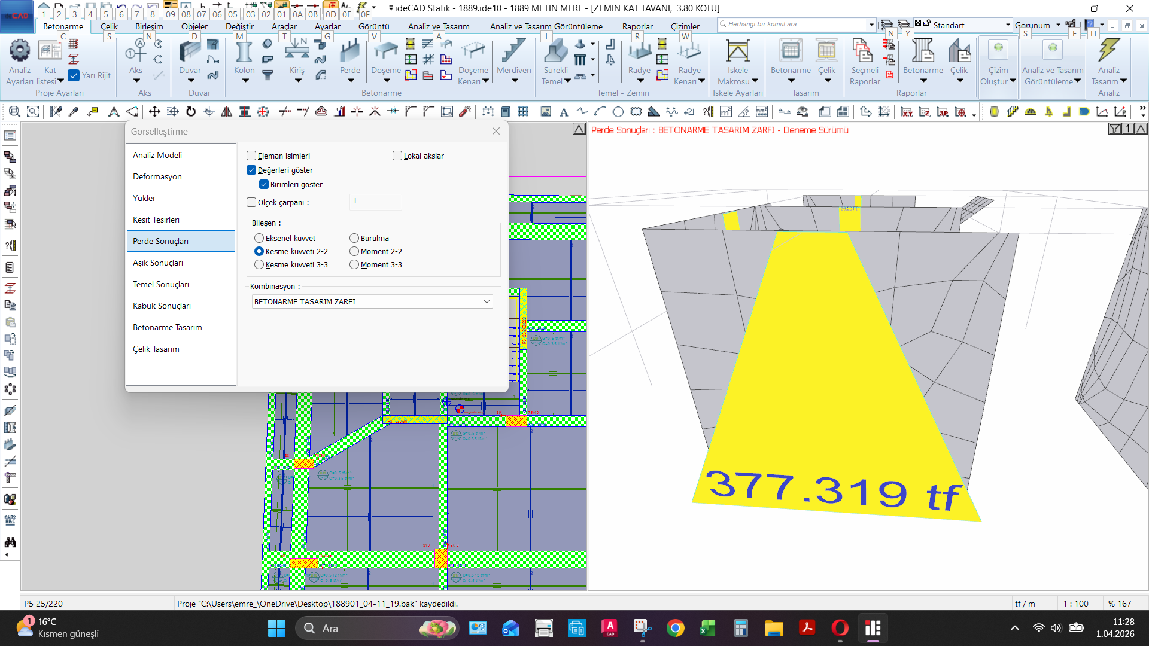
Task: Click the Ölçek çarpanı value field
Action: [x=375, y=202]
